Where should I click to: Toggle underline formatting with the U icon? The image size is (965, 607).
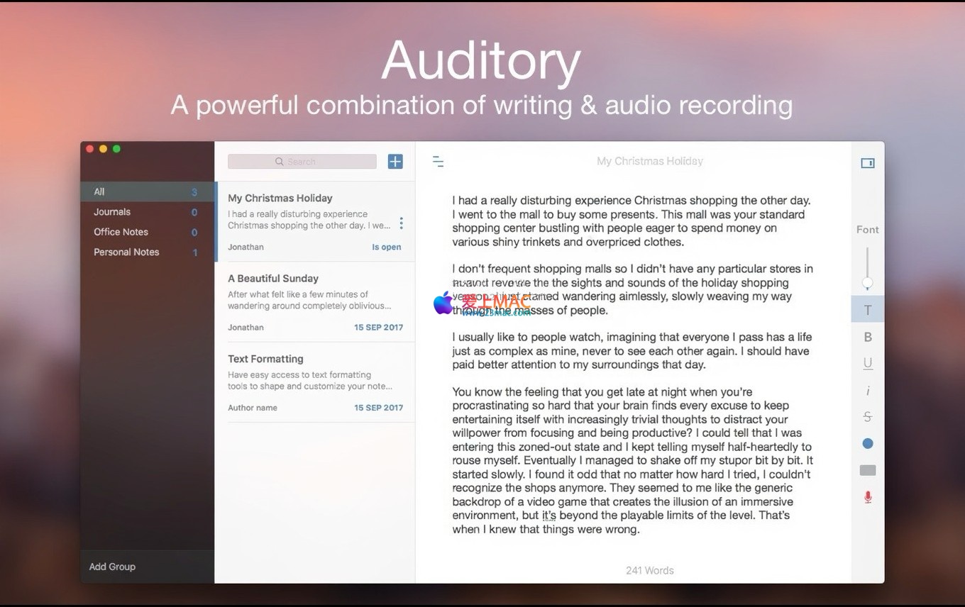[x=867, y=363]
